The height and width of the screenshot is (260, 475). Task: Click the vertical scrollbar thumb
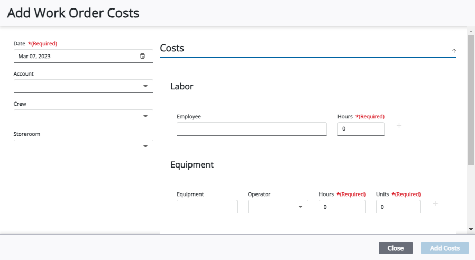click(471, 100)
